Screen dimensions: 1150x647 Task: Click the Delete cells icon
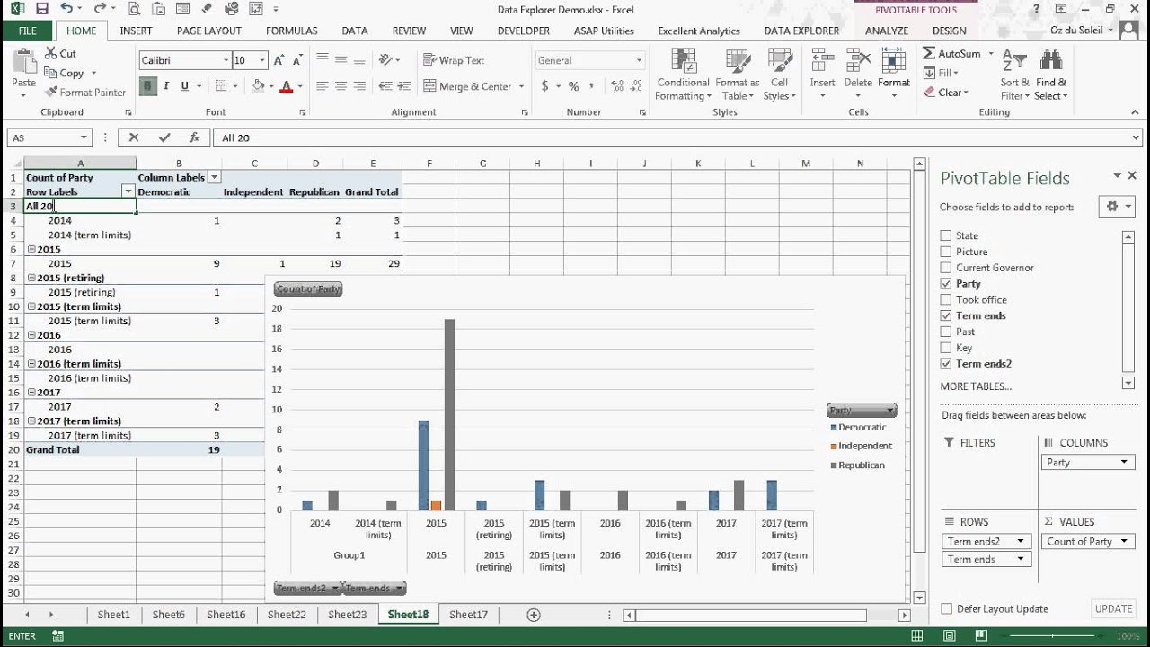click(x=858, y=63)
